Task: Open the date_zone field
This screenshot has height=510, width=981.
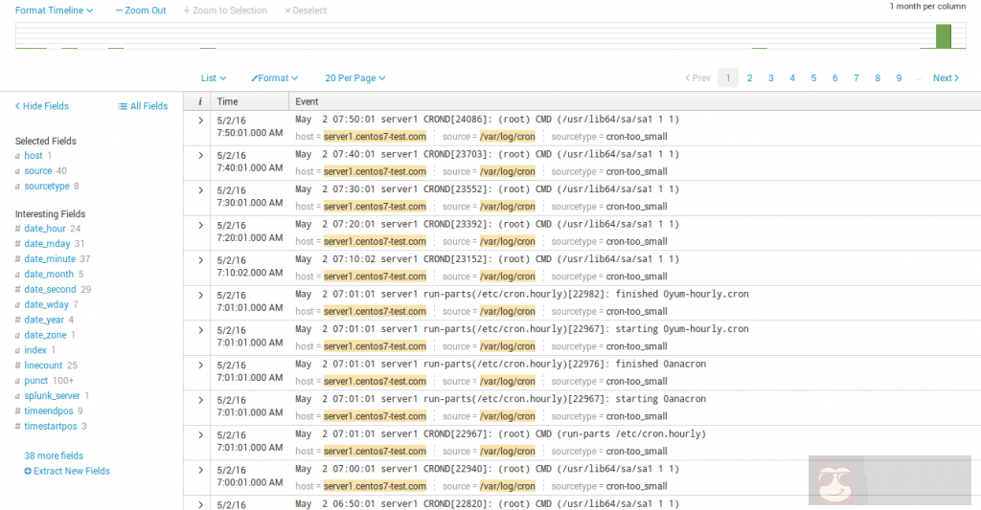Action: (x=45, y=335)
